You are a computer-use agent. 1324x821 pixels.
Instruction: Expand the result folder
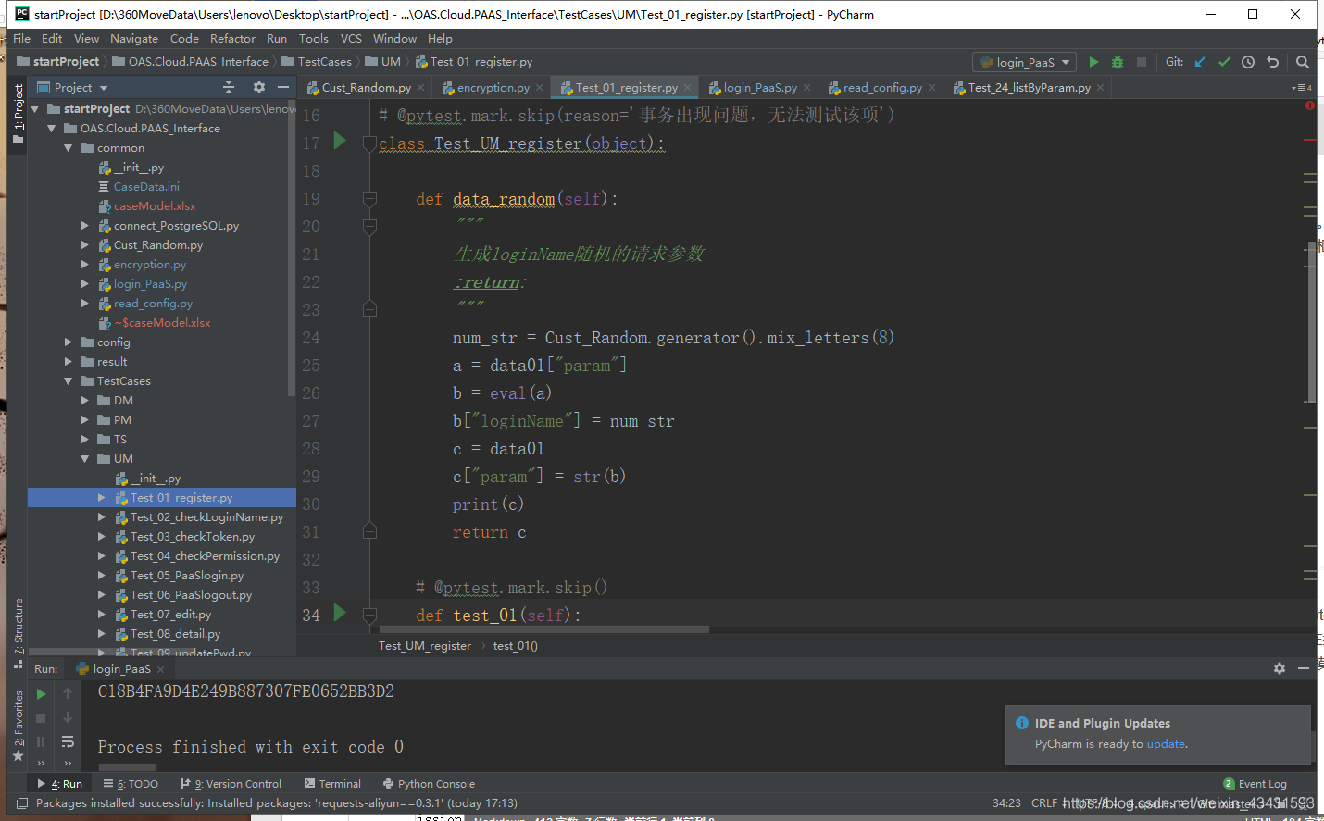coord(69,362)
